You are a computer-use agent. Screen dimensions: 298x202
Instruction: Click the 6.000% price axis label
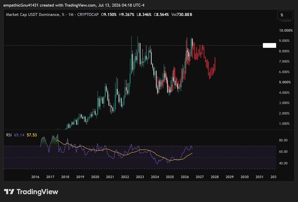284,72
